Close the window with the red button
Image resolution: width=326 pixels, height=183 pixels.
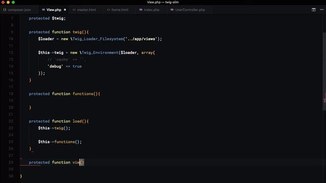[x=3, y=2]
